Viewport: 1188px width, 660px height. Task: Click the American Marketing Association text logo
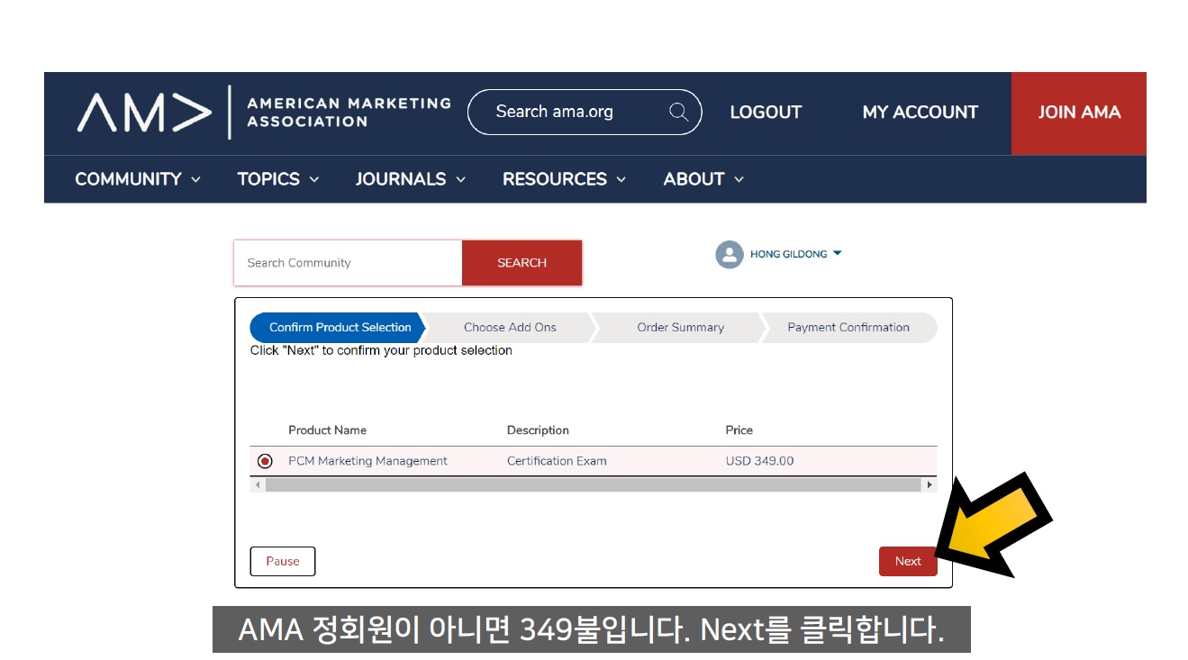(349, 113)
